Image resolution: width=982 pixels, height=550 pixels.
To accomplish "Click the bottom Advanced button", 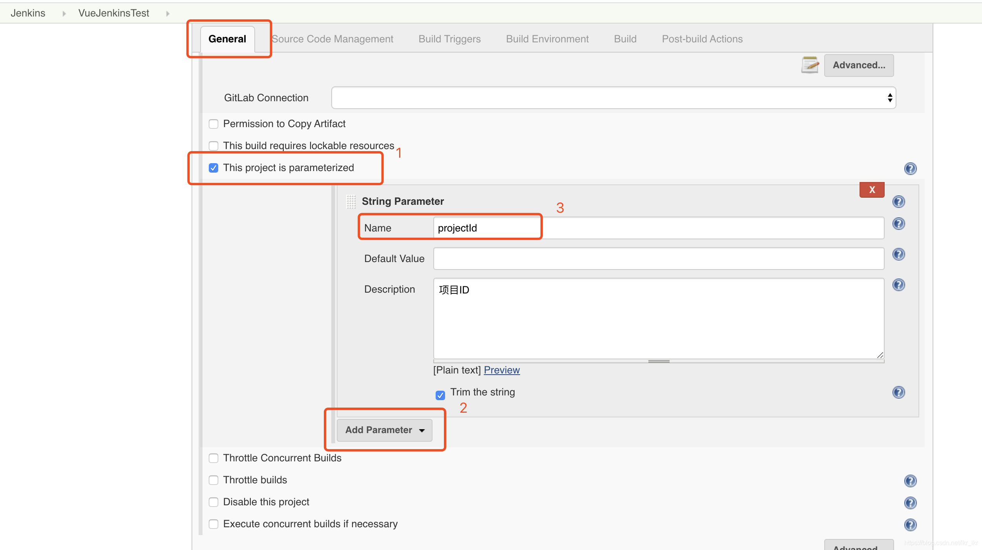I will tap(859, 545).
